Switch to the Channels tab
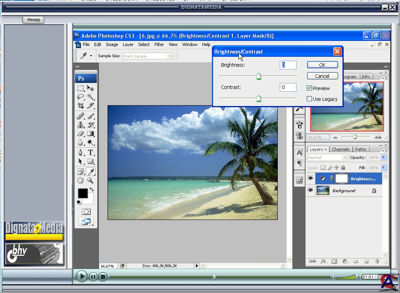Image resolution: width=400 pixels, height=293 pixels. click(x=340, y=149)
